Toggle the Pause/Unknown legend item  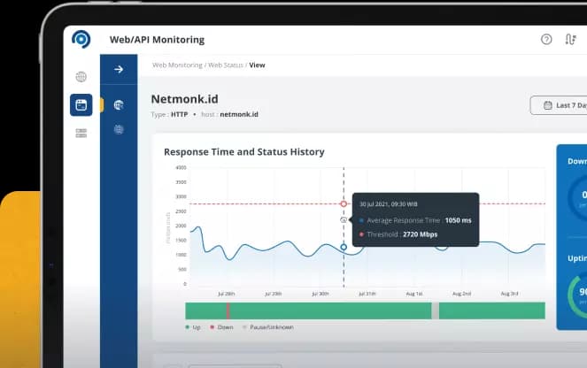pos(267,327)
